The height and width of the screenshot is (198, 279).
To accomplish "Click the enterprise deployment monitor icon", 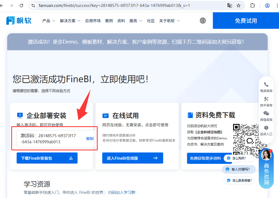I will [20, 116].
